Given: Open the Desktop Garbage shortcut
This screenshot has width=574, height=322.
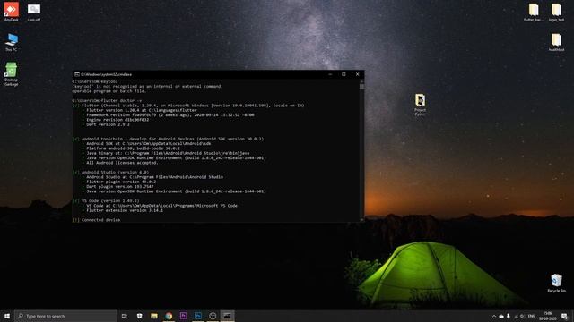Looking at the screenshot, I should [12, 74].
